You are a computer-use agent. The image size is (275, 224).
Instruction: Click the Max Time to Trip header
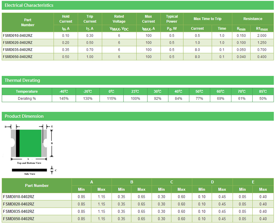tap(207, 19)
